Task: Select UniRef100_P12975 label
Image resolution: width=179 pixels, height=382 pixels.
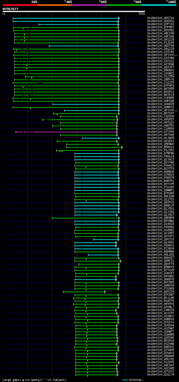Action: coord(160,362)
